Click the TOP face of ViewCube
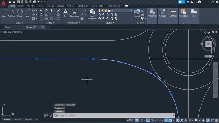Image resolution: width=219 pixels, height=123 pixels. coord(208,44)
